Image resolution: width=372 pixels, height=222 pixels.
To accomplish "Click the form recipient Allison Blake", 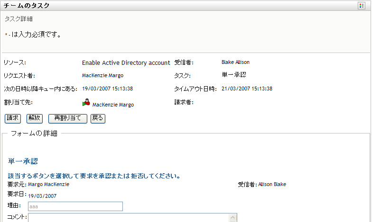I will (x=272, y=184).
